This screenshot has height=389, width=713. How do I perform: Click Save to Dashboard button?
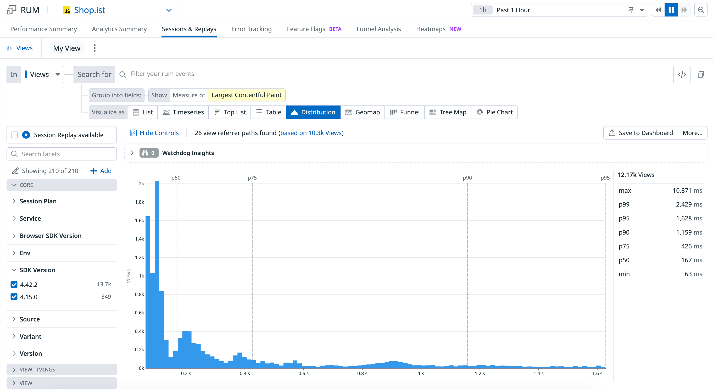click(x=640, y=133)
